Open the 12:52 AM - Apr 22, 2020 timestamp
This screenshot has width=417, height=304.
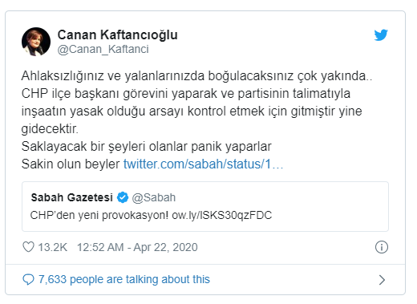click(137, 247)
